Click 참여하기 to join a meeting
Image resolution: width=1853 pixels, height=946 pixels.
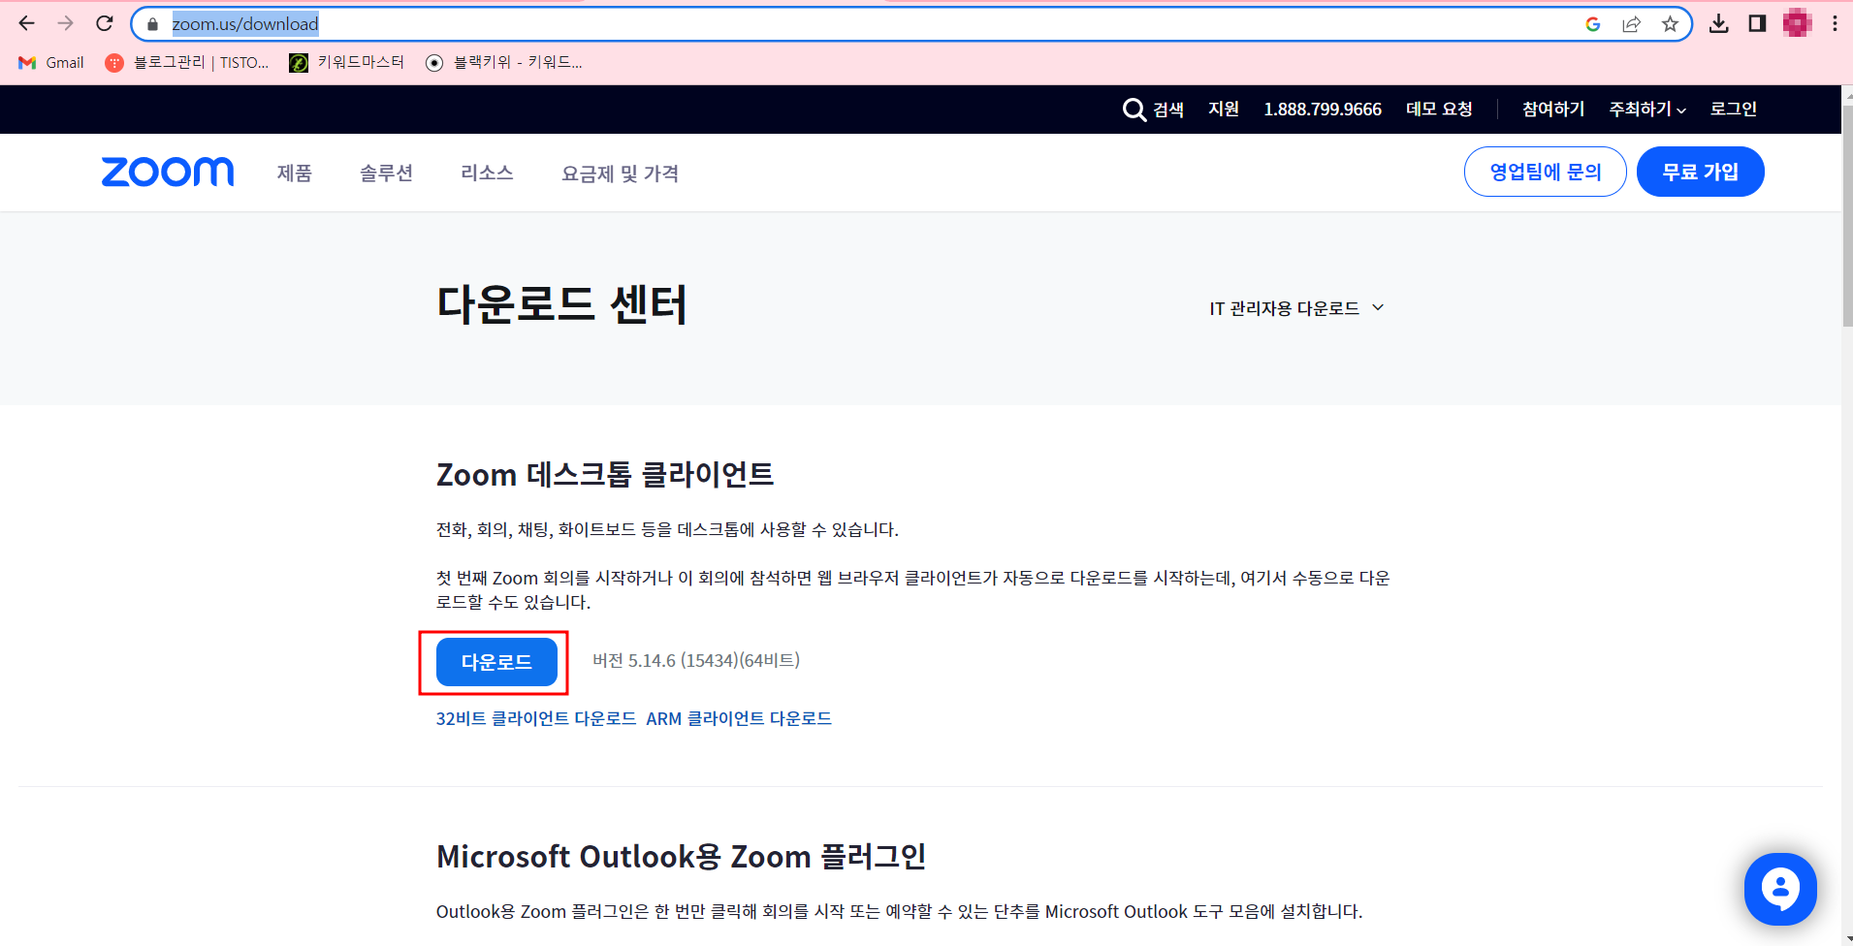click(1553, 110)
